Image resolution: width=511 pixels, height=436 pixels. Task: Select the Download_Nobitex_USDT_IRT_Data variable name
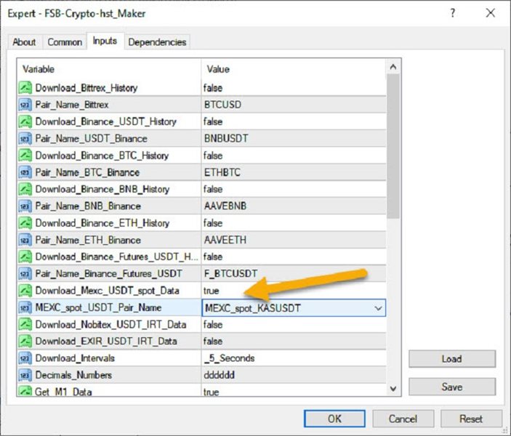[x=110, y=325]
